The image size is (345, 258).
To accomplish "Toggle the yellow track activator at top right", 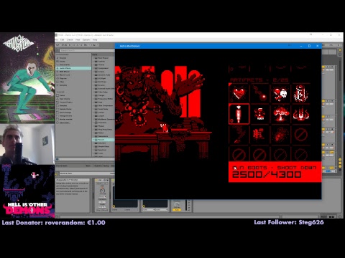I will pyautogui.click(x=323, y=67).
